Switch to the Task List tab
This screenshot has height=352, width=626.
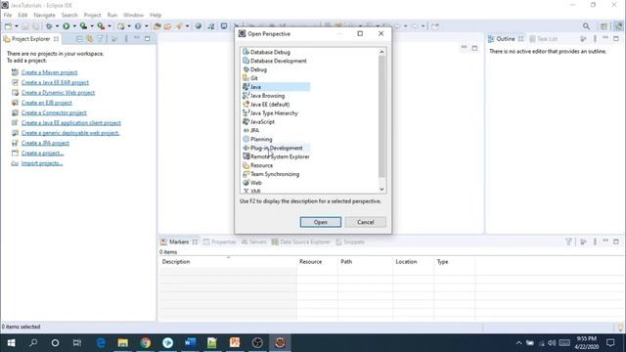coord(544,39)
